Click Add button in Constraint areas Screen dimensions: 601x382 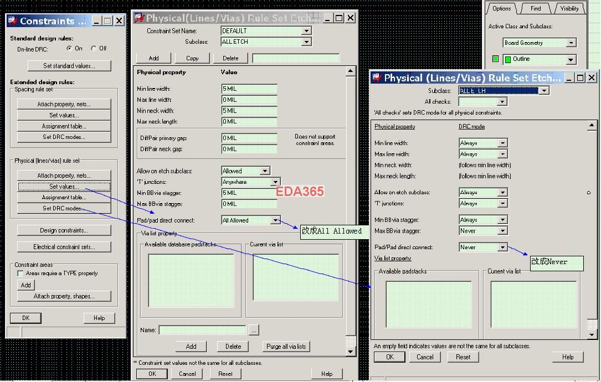coord(25,285)
